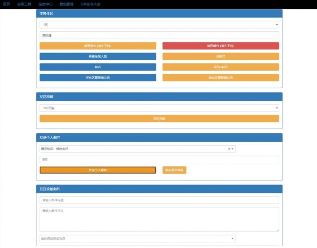Go to the 首页 nav item
The image size is (317, 248).
point(6,4)
